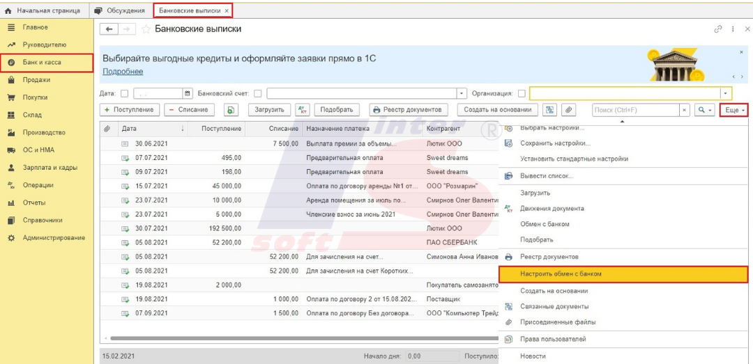The height and width of the screenshot is (364, 753).
Task: Go forward with the right arrow button
Action: [x=128, y=29]
